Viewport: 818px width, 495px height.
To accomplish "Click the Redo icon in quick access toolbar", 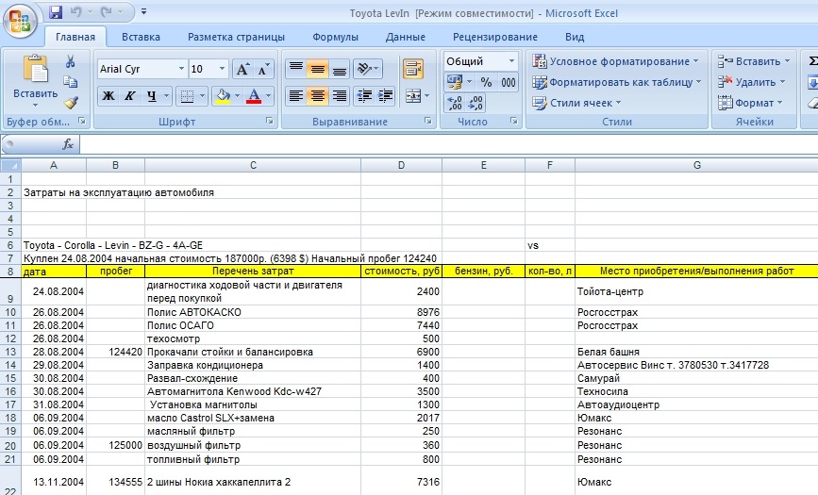I will pos(107,11).
